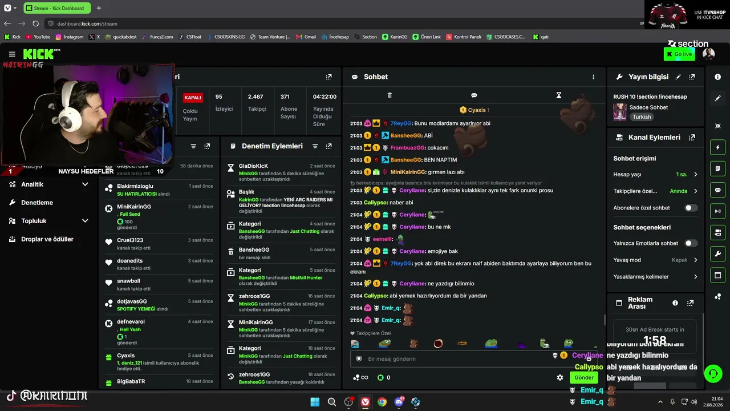Click the broadcast signal sidebar icon

pyautogui.click(x=717, y=211)
